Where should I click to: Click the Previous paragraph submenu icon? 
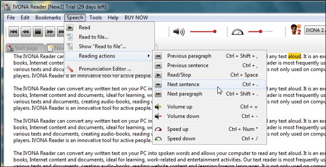pyautogui.click(x=158, y=56)
